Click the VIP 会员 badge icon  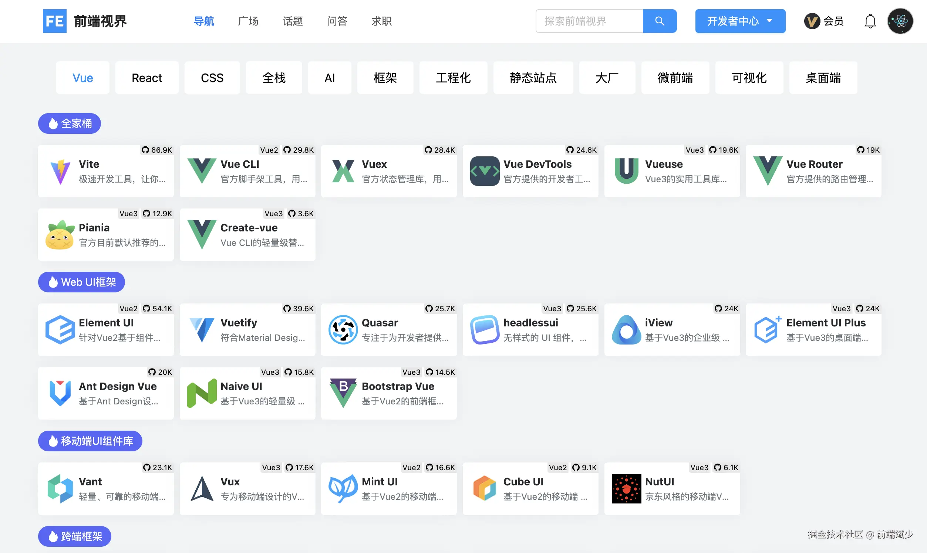[x=812, y=21]
